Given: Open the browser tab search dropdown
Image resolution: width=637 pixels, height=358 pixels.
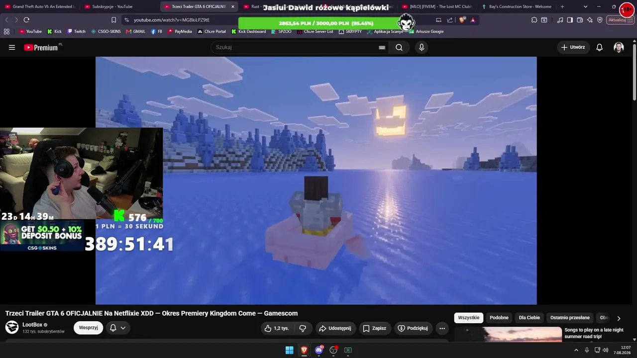Looking at the screenshot, I should click(585, 6).
